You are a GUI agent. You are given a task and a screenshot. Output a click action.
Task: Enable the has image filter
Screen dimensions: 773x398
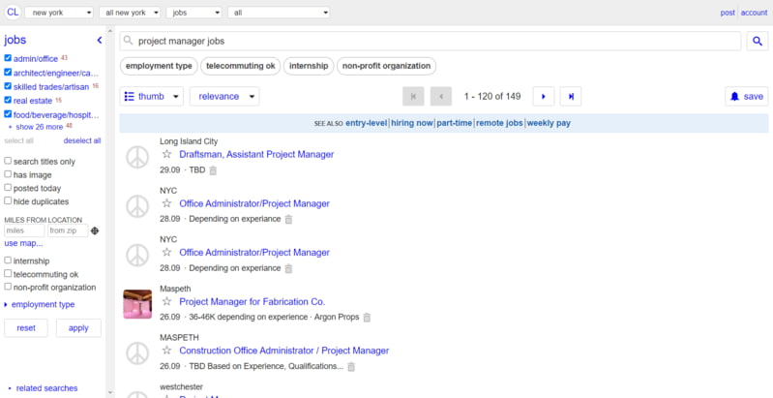tap(8, 174)
